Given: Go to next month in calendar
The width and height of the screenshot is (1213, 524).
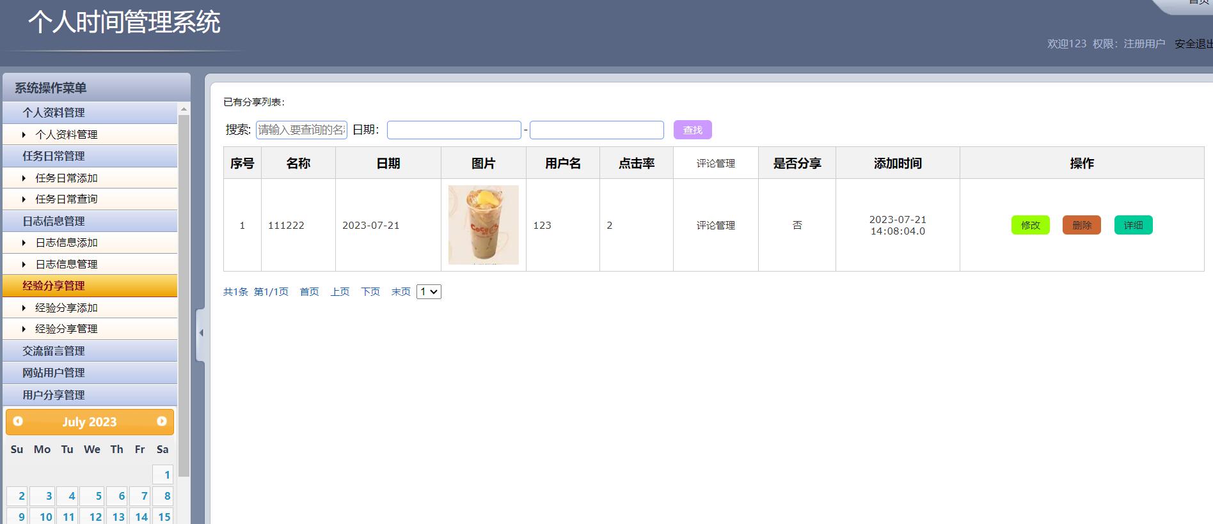Looking at the screenshot, I should 162,421.
